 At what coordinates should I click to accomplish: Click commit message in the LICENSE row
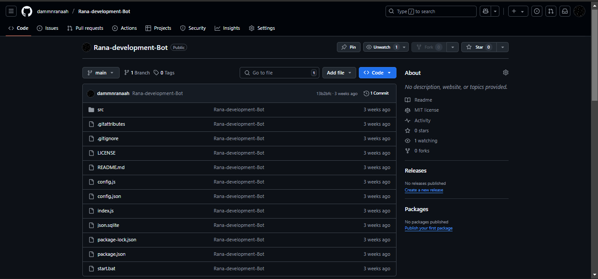239,153
